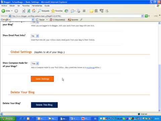Open the Atrás history dropdown arrow
Screen dimensions: 161x121
[12, 11]
